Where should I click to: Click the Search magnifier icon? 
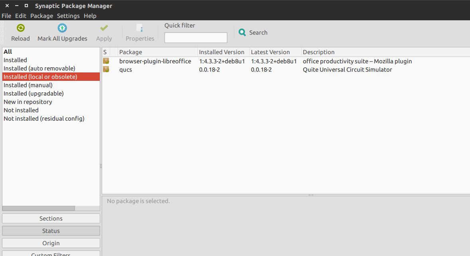[242, 32]
